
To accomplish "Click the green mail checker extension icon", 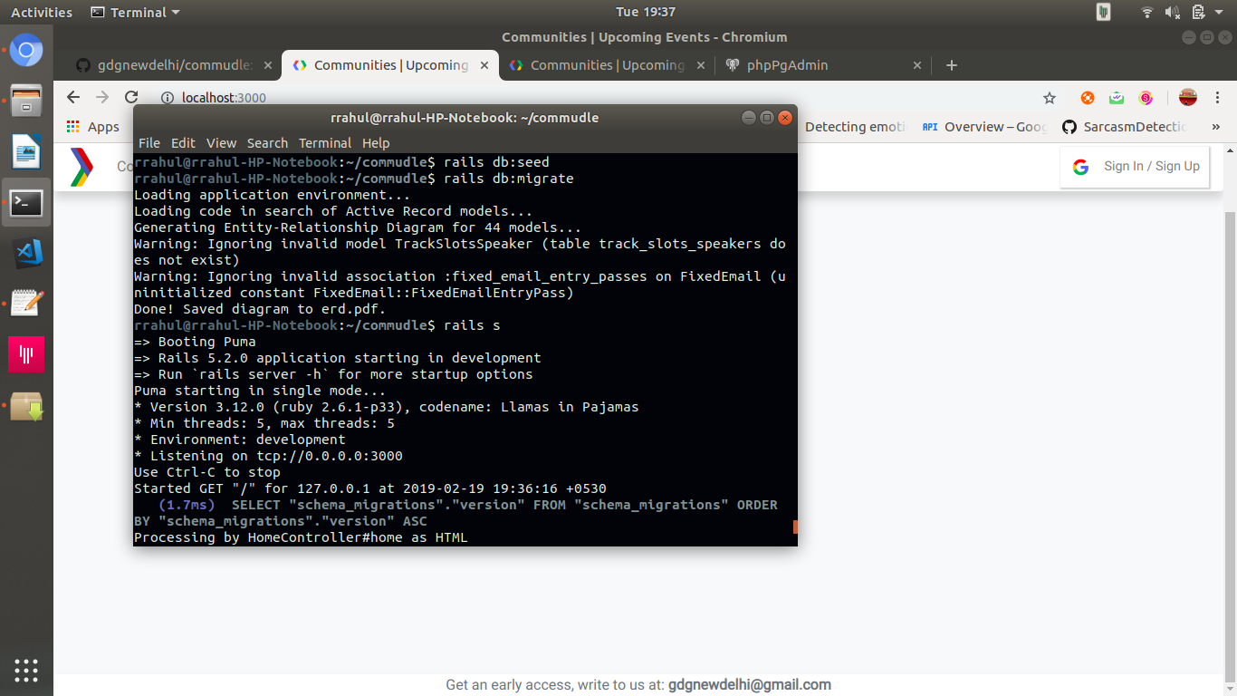I will tap(1116, 97).
